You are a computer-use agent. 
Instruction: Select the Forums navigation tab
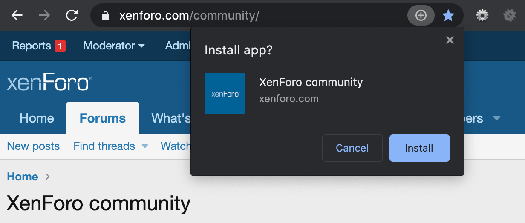pos(103,118)
